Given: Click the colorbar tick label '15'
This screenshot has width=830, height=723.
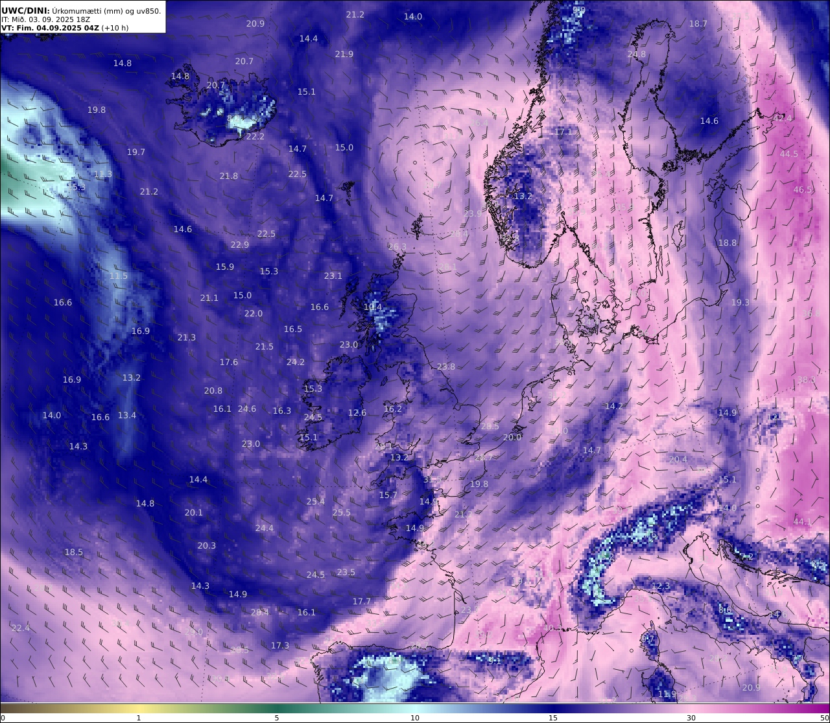Looking at the screenshot, I should 553,718.
